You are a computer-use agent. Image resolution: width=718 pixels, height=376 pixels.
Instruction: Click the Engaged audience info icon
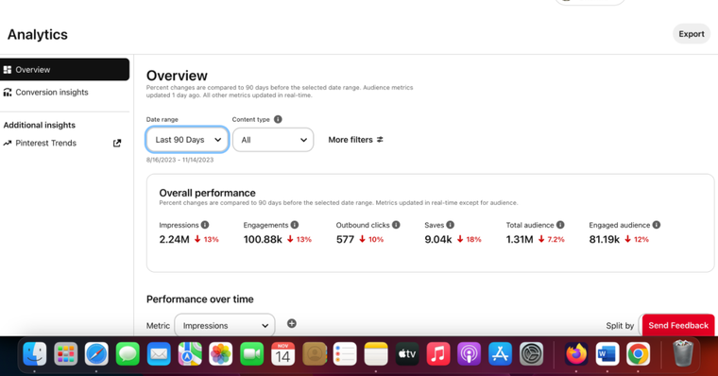click(657, 225)
